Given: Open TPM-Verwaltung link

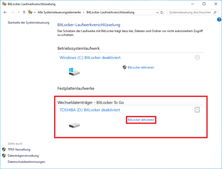Looking at the screenshot, I should (19, 150).
